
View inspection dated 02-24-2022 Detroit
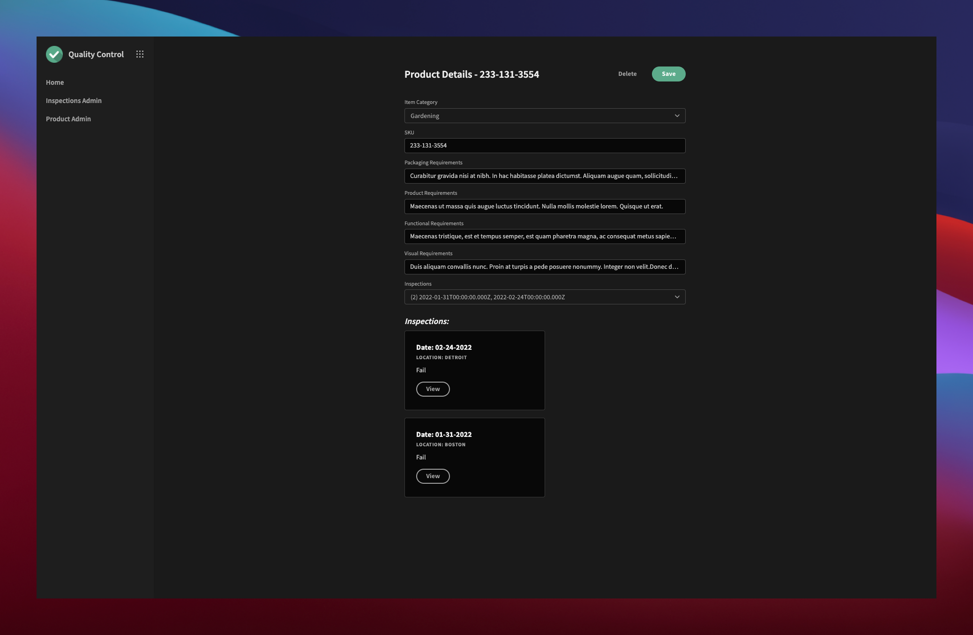433,388
